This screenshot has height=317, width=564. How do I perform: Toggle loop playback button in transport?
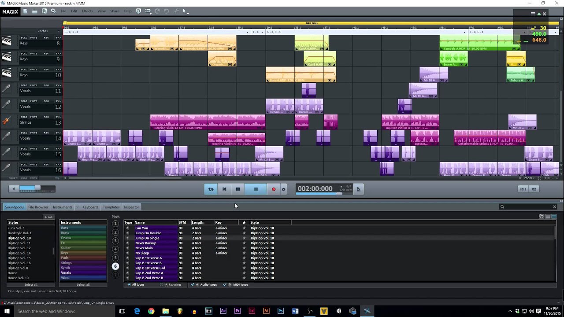[211, 189]
